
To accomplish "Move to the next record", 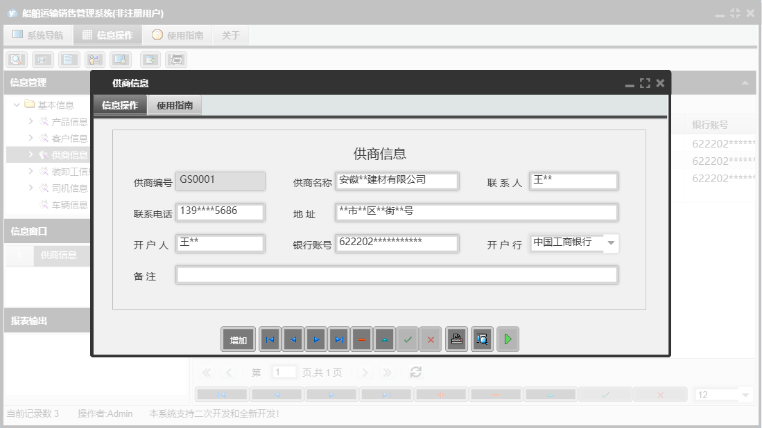I will click(x=318, y=339).
